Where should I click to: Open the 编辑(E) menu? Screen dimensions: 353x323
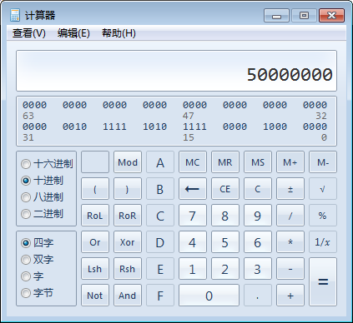(x=73, y=33)
